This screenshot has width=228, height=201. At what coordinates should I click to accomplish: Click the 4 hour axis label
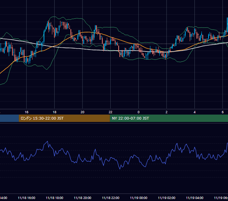coord(194,112)
